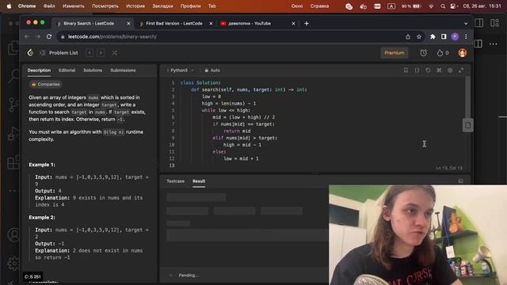507x285 pixels.
Task: Open a new browser tab
Action: coord(307,24)
